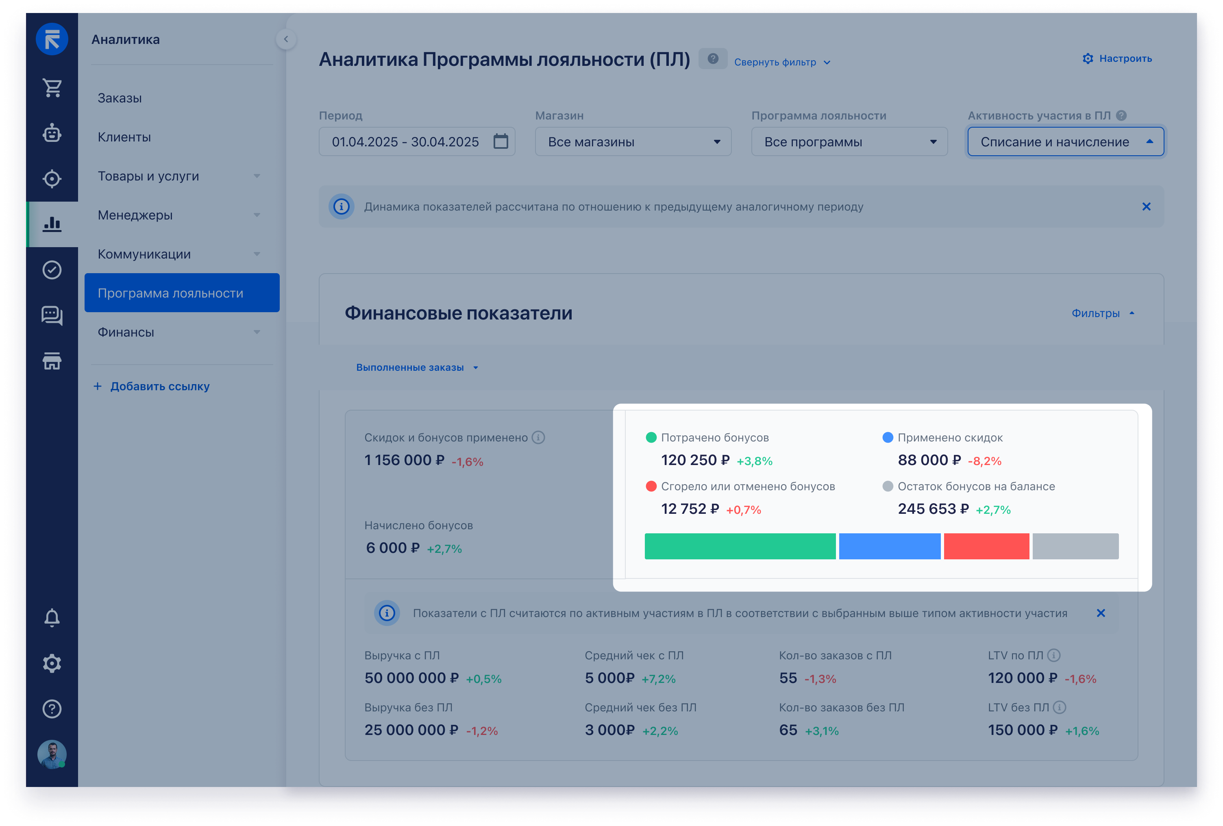Screen dimensions: 1223x826
Task: Open the Магазин dropdown Все магазины
Action: (x=633, y=141)
